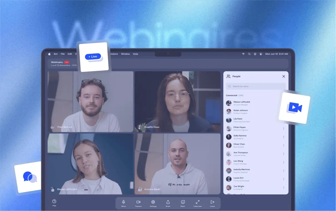Select Antoine Ibavet's video tile

tap(178, 164)
